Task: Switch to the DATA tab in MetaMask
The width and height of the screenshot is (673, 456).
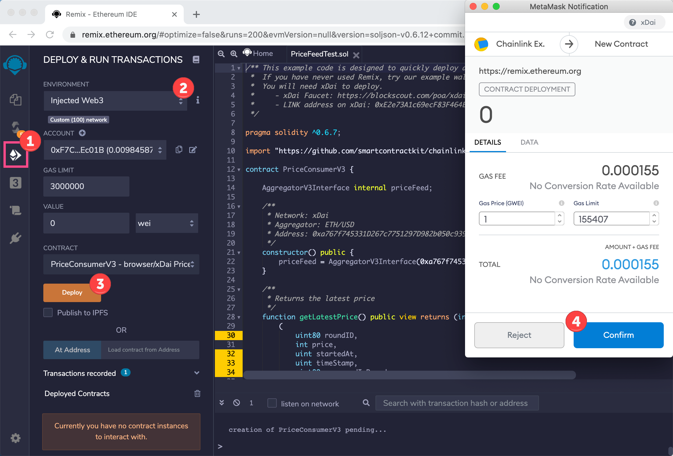Action: [x=529, y=142]
